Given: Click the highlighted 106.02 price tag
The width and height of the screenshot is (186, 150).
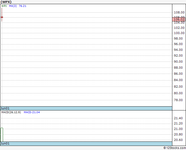Looking at the screenshot, I should [179, 19].
